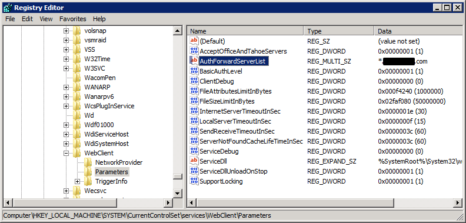Click the icon next to AuthForwardServerList
Image resolution: width=466 pixels, height=223 pixels.
pyautogui.click(x=194, y=61)
